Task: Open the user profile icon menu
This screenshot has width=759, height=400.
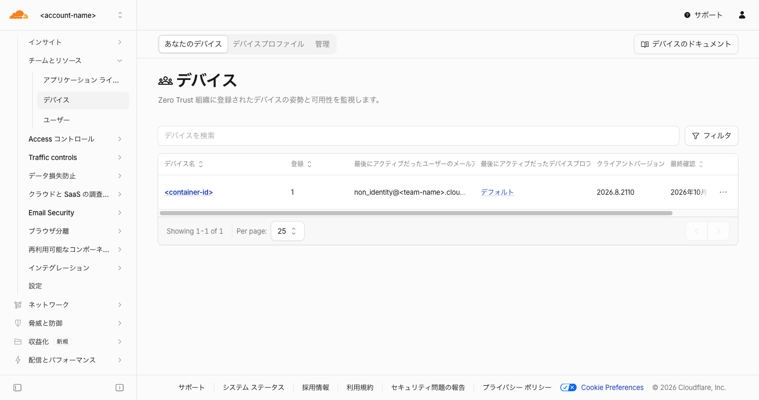Action: pos(742,15)
